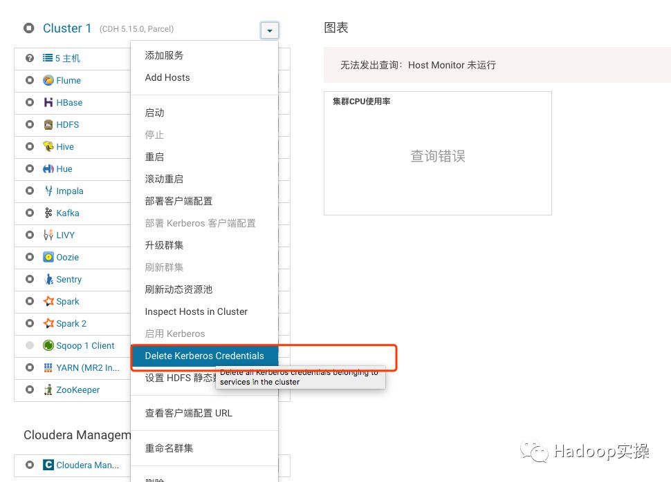
Task: Click the LIVY service icon
Action: point(48,235)
